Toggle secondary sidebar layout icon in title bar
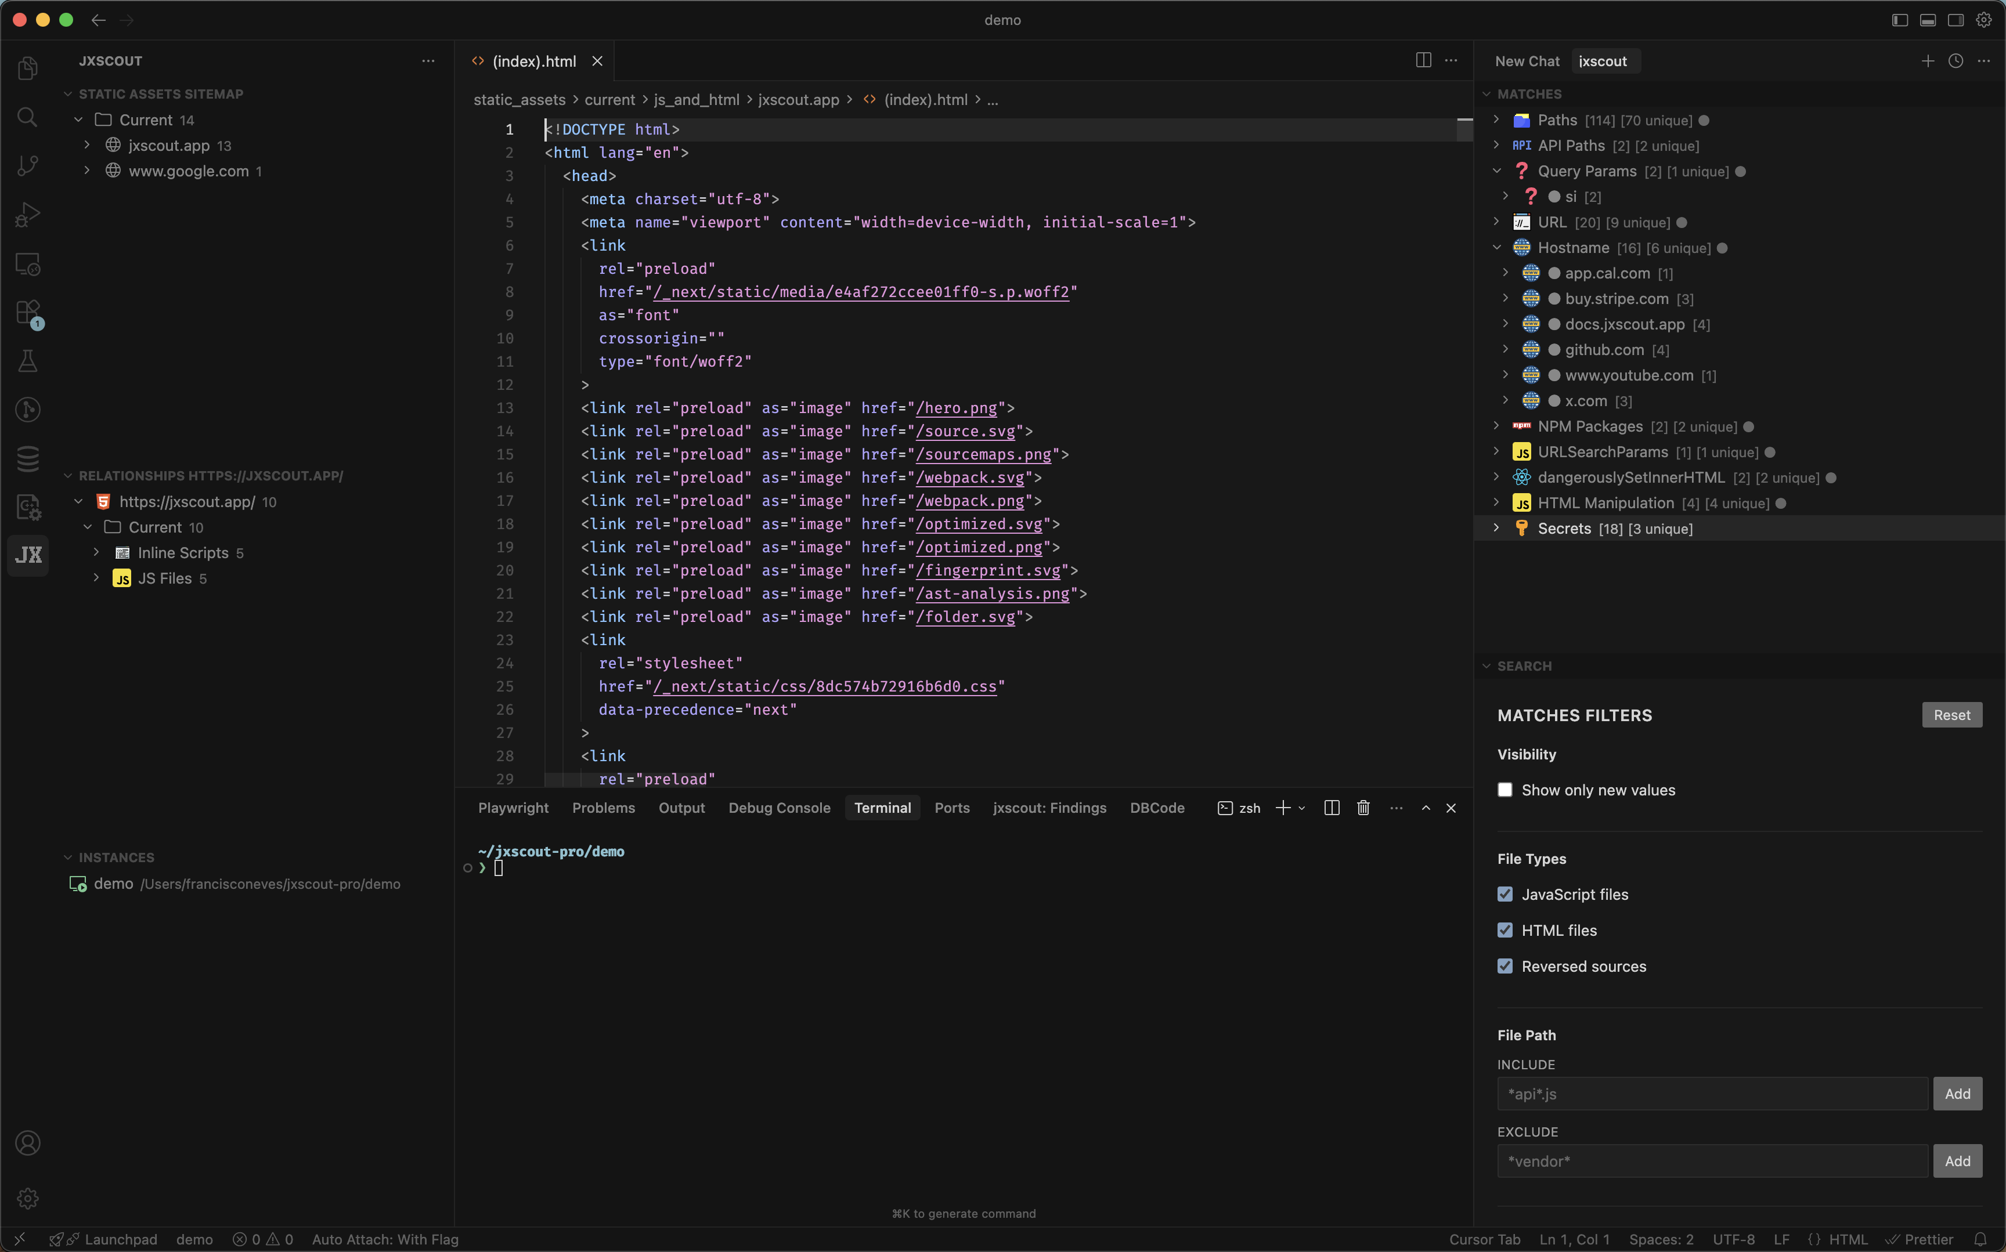This screenshot has height=1252, width=2006. pyautogui.click(x=1956, y=20)
